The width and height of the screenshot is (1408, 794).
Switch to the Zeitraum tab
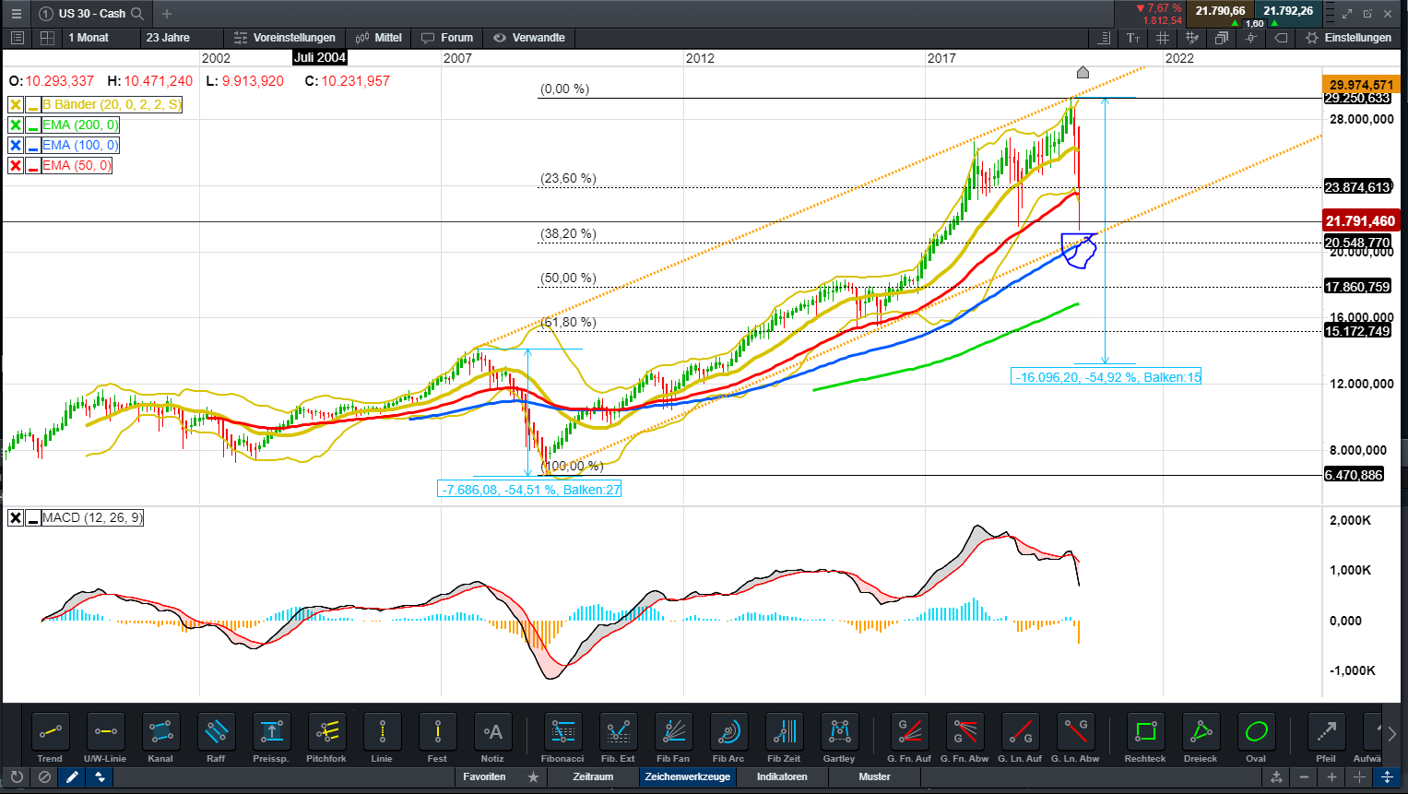pos(593,777)
